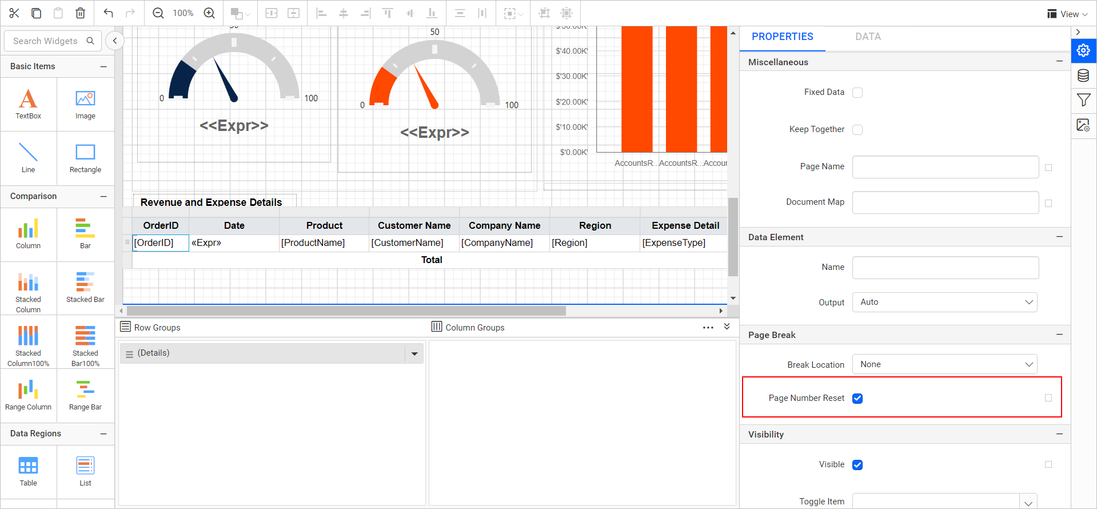
Task: Select the List data region widget
Action: point(85,471)
